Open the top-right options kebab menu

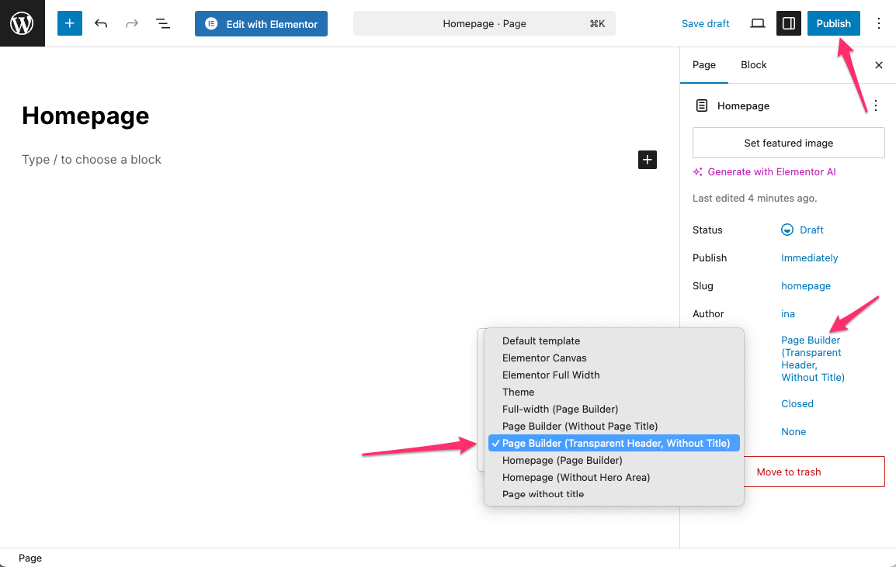point(879,23)
